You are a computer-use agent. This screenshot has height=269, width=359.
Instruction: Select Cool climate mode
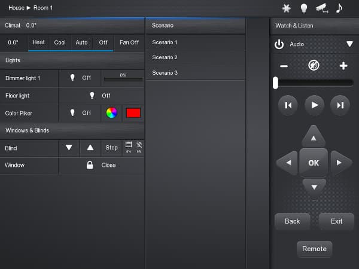tap(60, 42)
